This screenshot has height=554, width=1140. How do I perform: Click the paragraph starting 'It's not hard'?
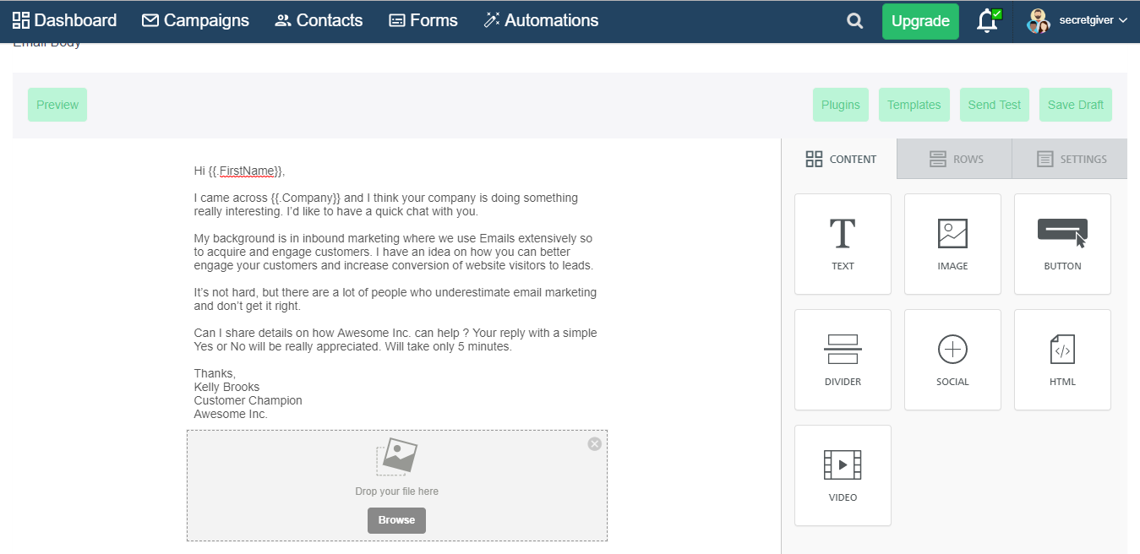click(395, 299)
